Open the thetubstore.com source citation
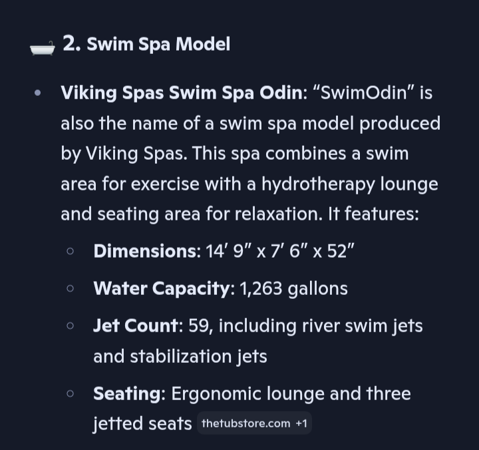479x450 pixels. 245,423
